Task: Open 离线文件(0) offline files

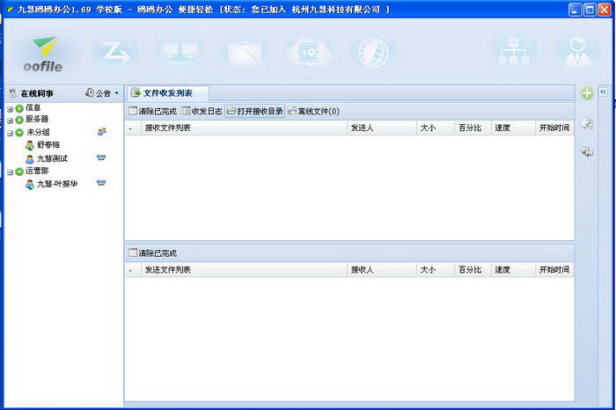Action: (313, 112)
